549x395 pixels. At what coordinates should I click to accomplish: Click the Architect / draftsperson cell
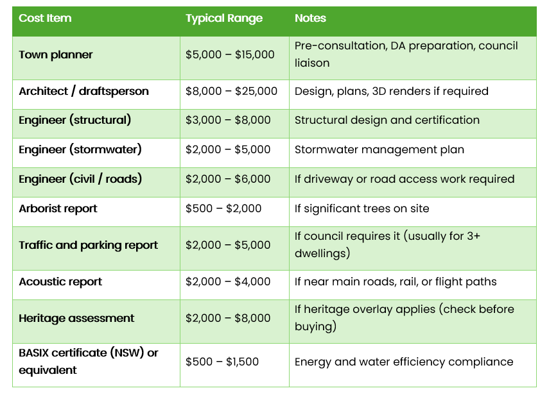pos(83,91)
